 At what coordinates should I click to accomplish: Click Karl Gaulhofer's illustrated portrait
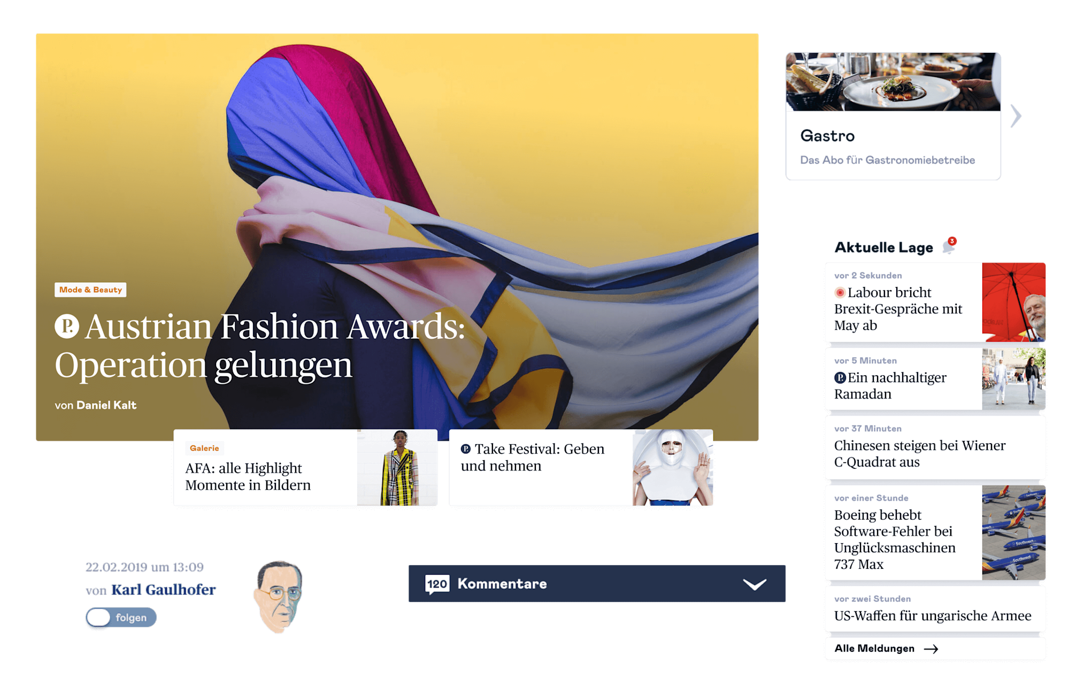click(279, 596)
